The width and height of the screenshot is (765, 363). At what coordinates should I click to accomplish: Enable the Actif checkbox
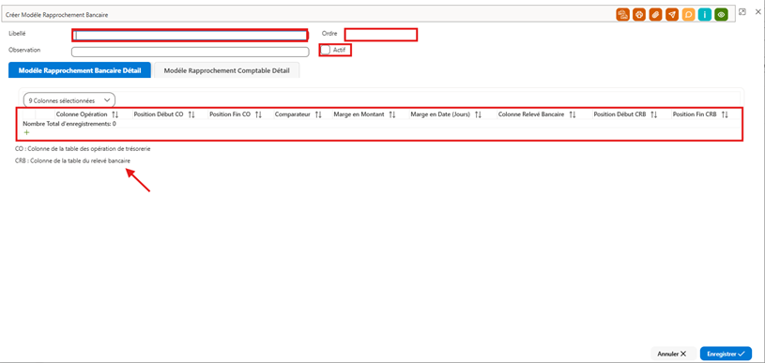[x=326, y=50]
